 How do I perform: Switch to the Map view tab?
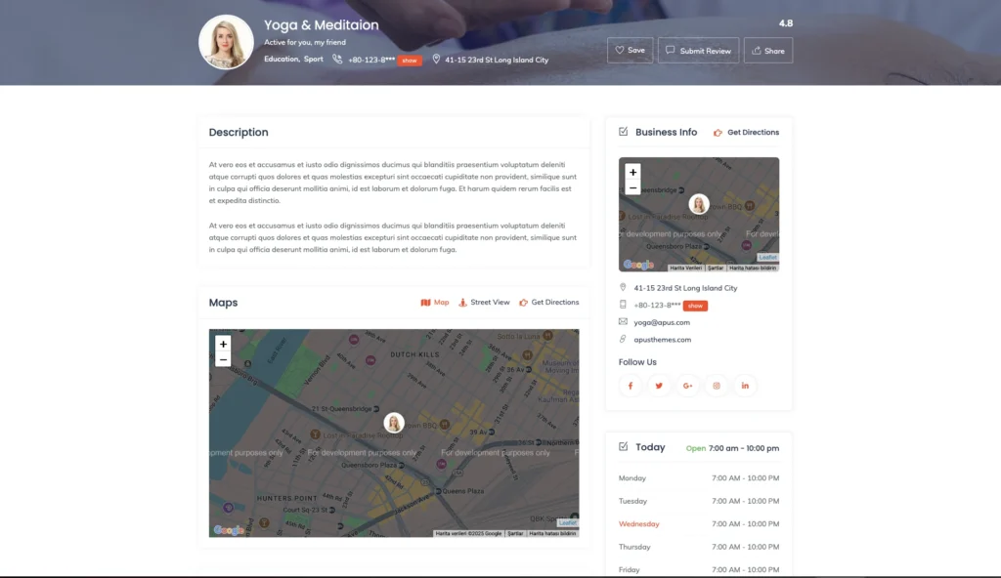point(435,303)
